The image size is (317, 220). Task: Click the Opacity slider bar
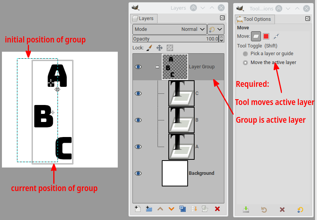click(x=176, y=39)
